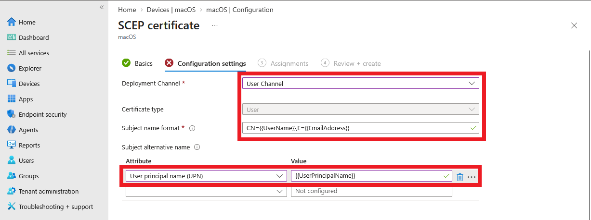The image size is (591, 220).
Task: Open All services in the sidebar
Action: (34, 53)
